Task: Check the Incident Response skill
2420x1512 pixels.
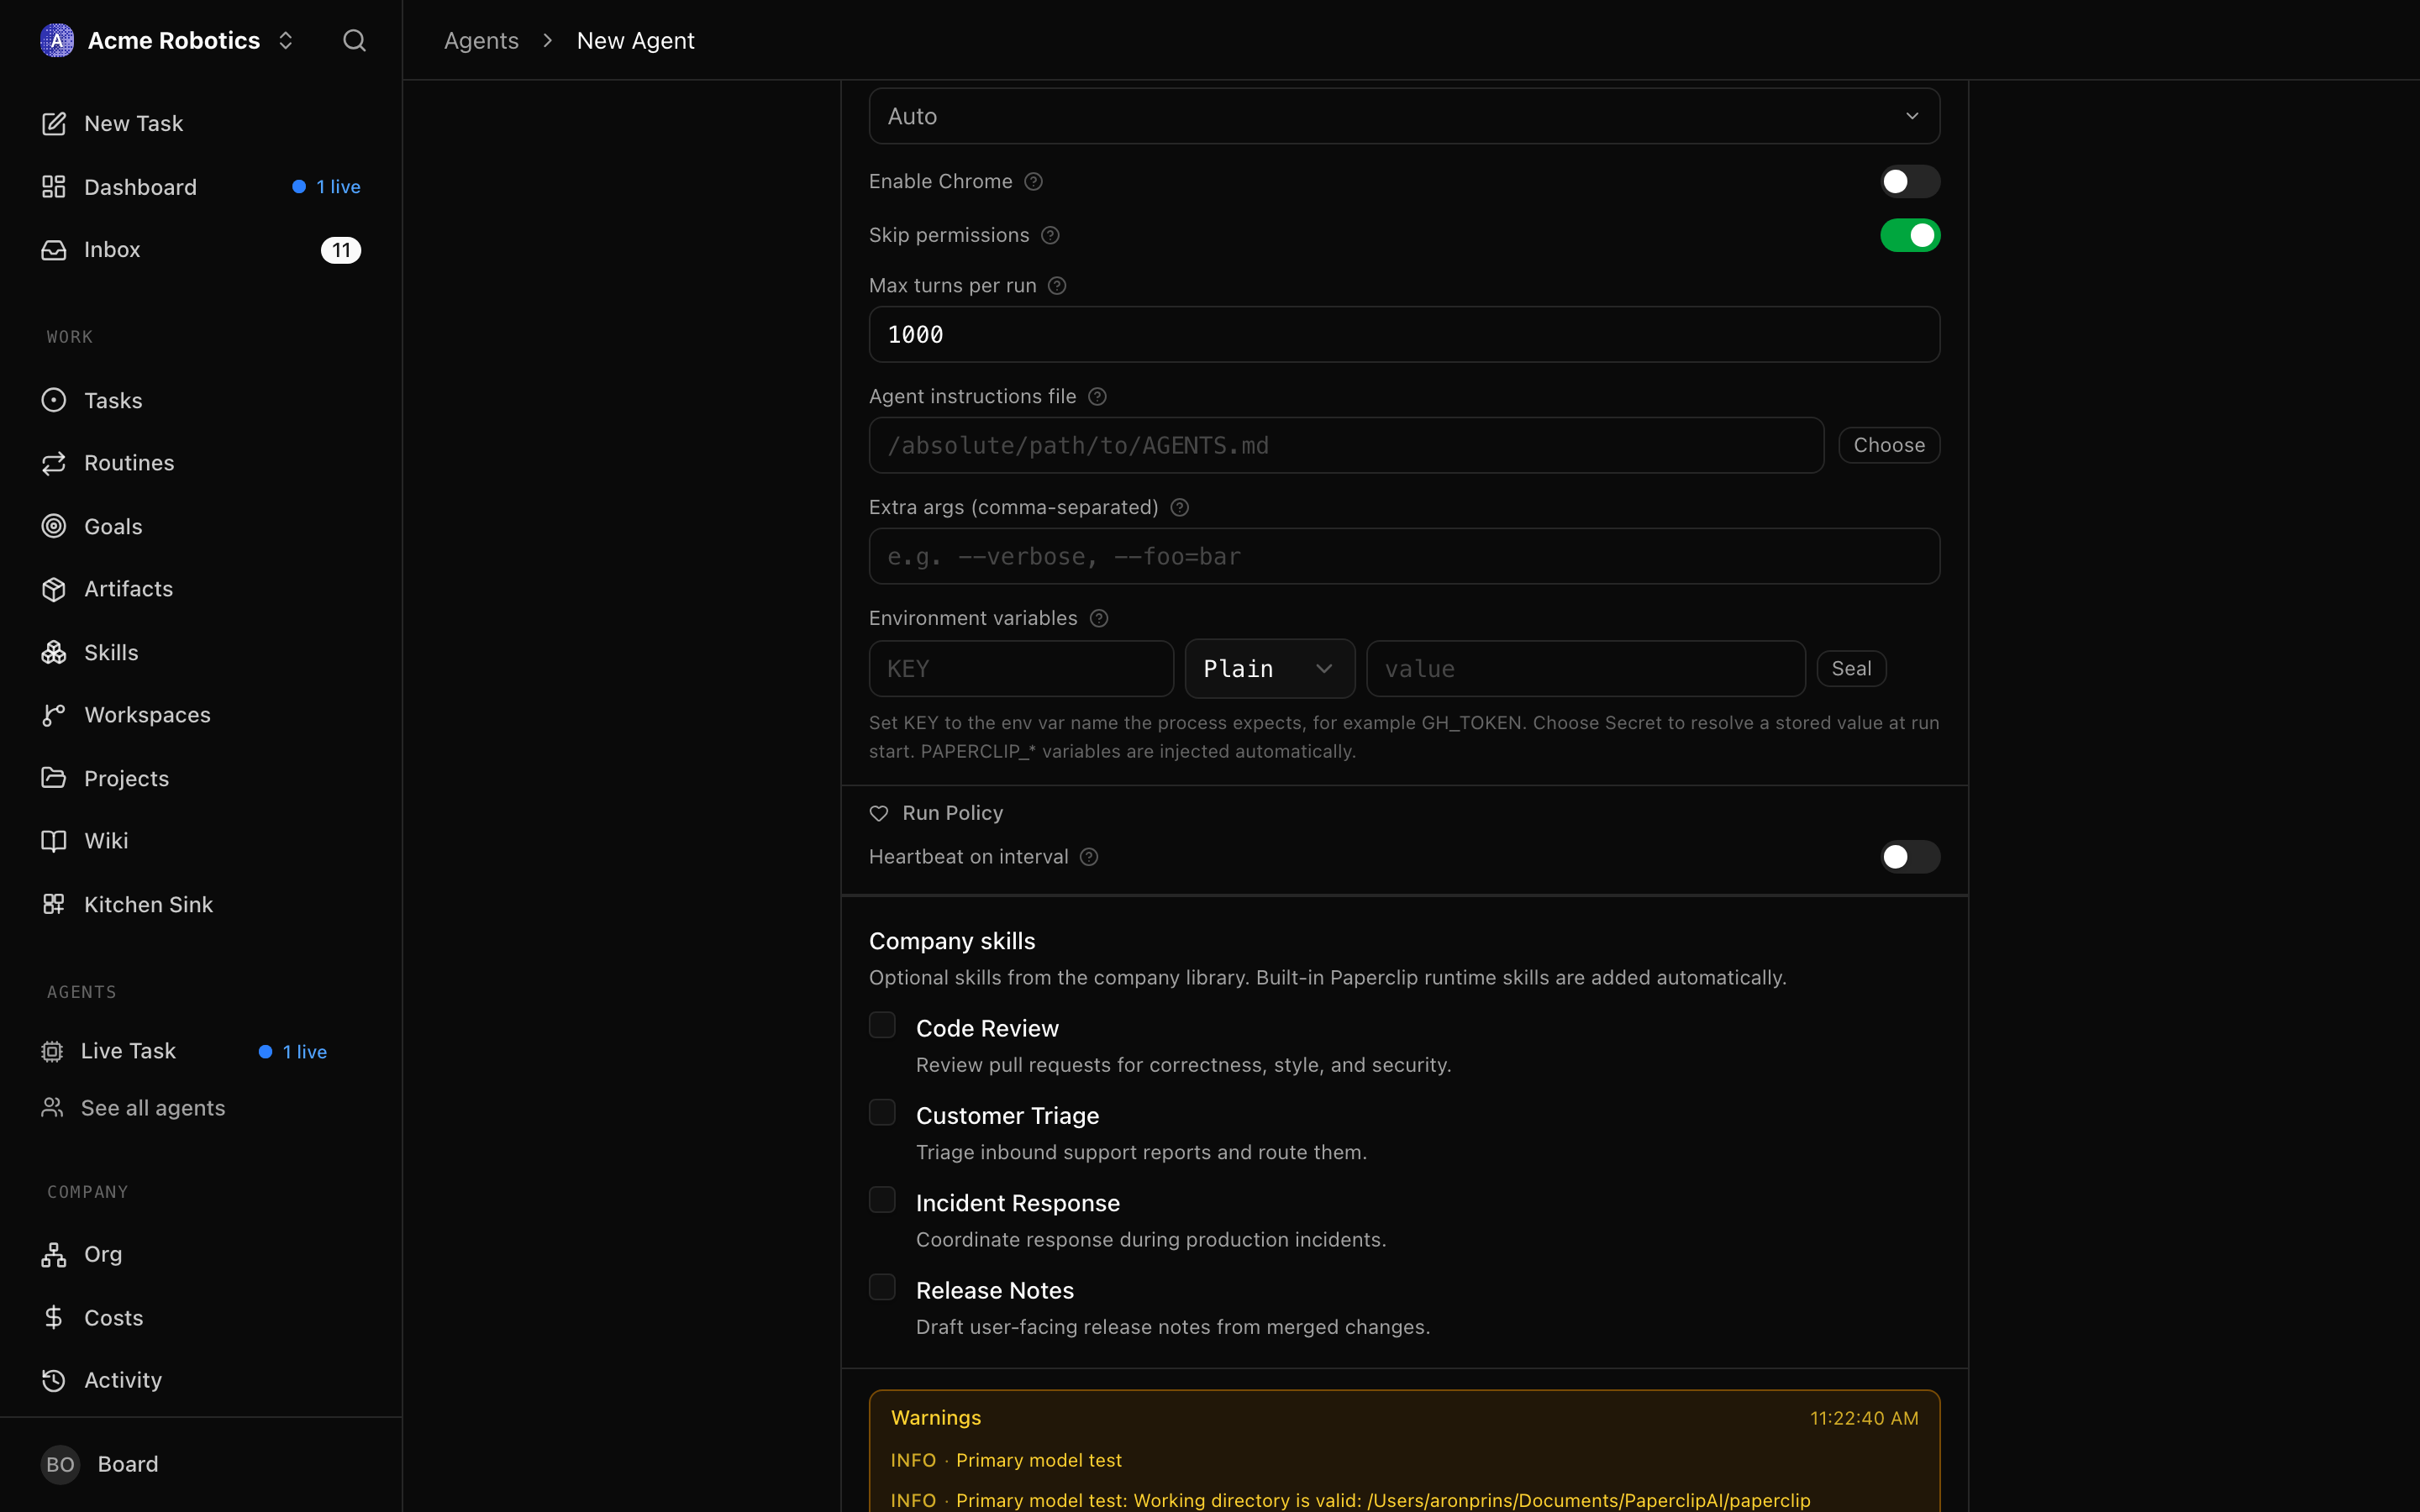Action: coord(882,1200)
